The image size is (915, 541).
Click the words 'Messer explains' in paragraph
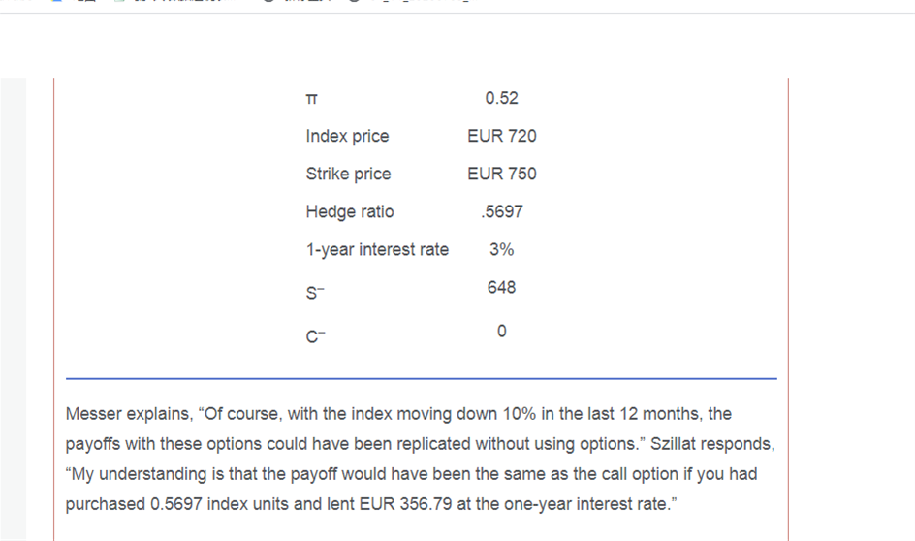pos(128,414)
